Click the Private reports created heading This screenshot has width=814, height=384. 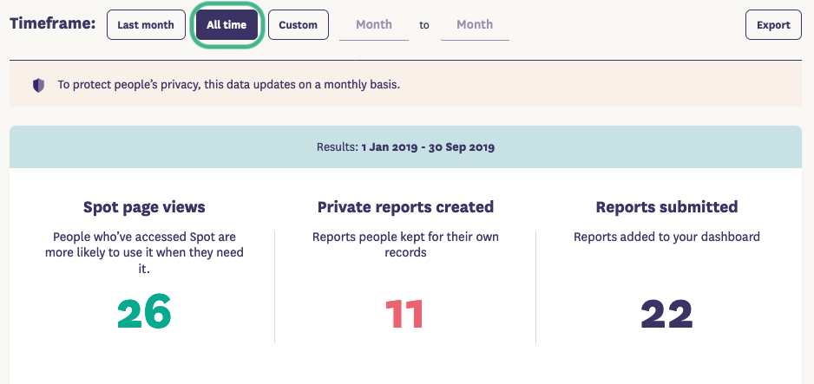[405, 207]
